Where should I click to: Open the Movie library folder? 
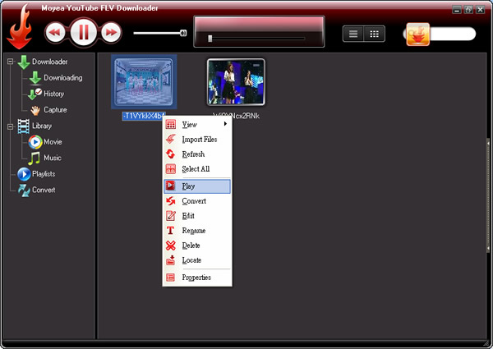pyautogui.click(x=53, y=142)
